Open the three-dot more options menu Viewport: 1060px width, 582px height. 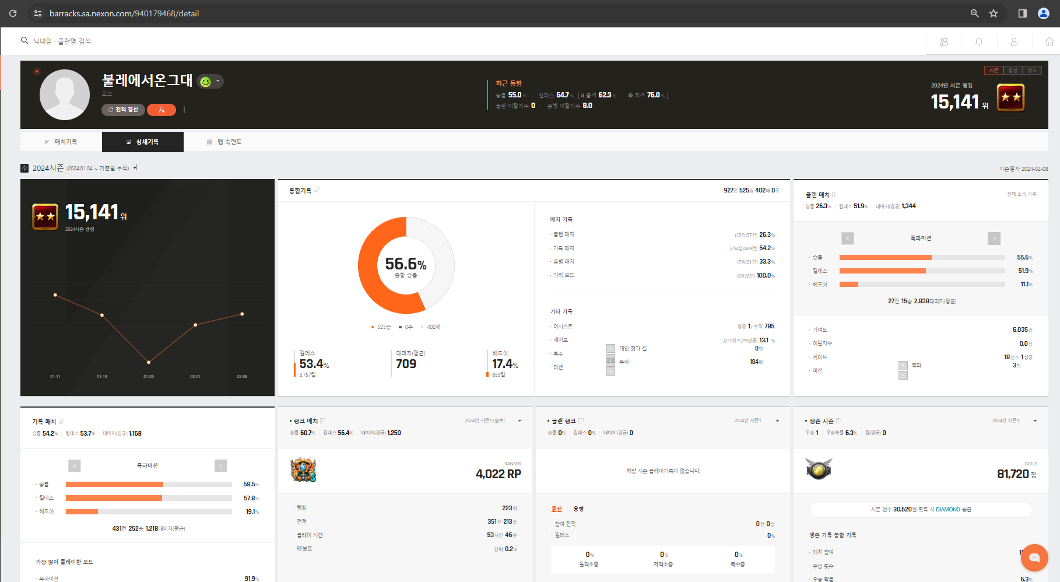[x=184, y=110]
